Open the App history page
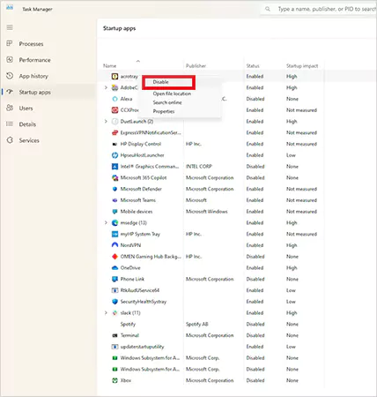 (33, 76)
